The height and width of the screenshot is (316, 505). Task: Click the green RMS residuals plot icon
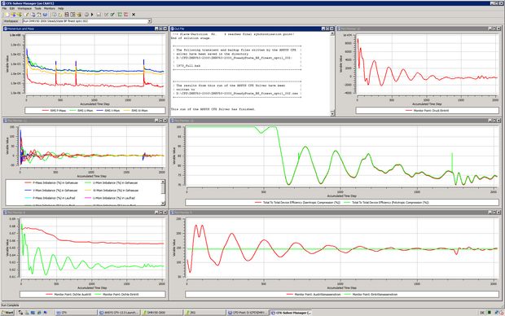point(120,15)
